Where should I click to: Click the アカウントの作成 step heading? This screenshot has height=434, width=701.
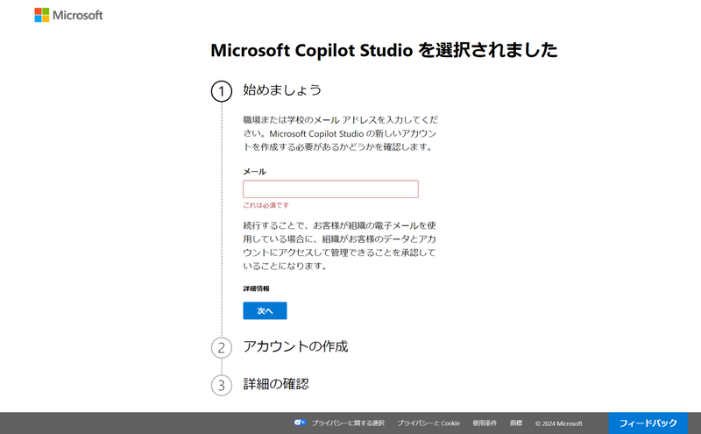(x=295, y=346)
